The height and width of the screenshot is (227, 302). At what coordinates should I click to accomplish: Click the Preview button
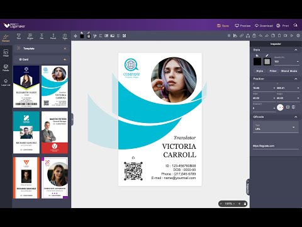point(243,26)
